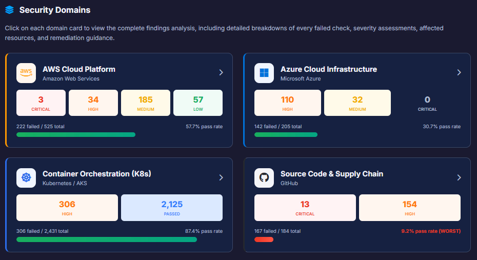
Task: Expand the Container Orchestration (K8s) chevron
Action: click(x=221, y=177)
